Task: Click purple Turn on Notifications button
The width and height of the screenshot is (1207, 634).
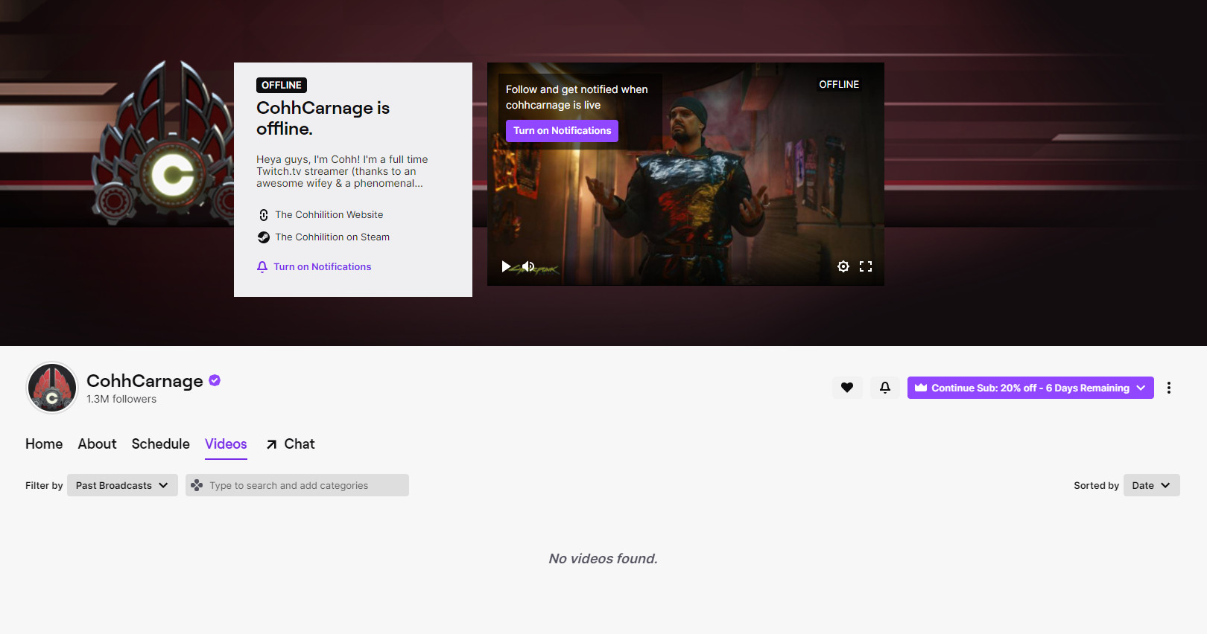Action: point(562,131)
